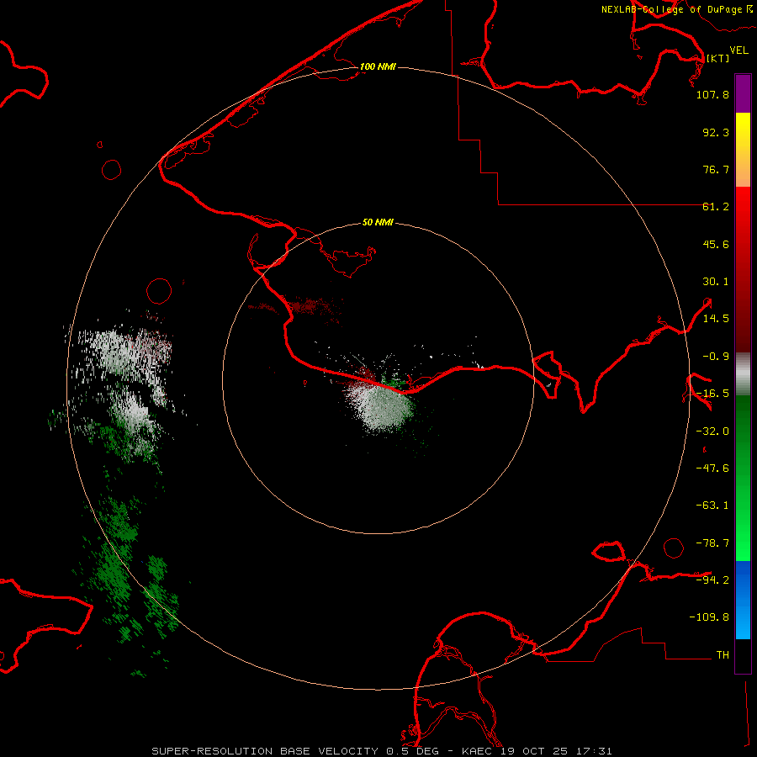The width and height of the screenshot is (757, 757).
Task: Select the 45.6 legend value
Action: click(716, 244)
